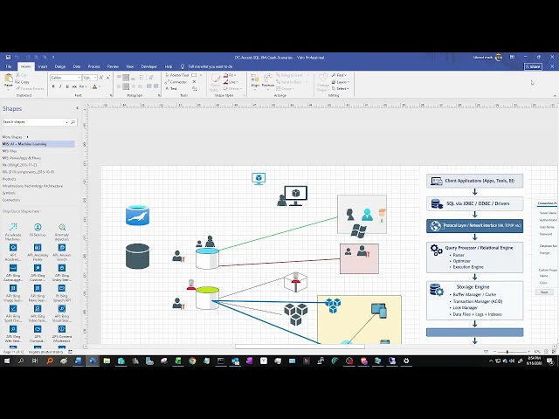
Task: Open the Design ribbon tab
Action: point(60,66)
